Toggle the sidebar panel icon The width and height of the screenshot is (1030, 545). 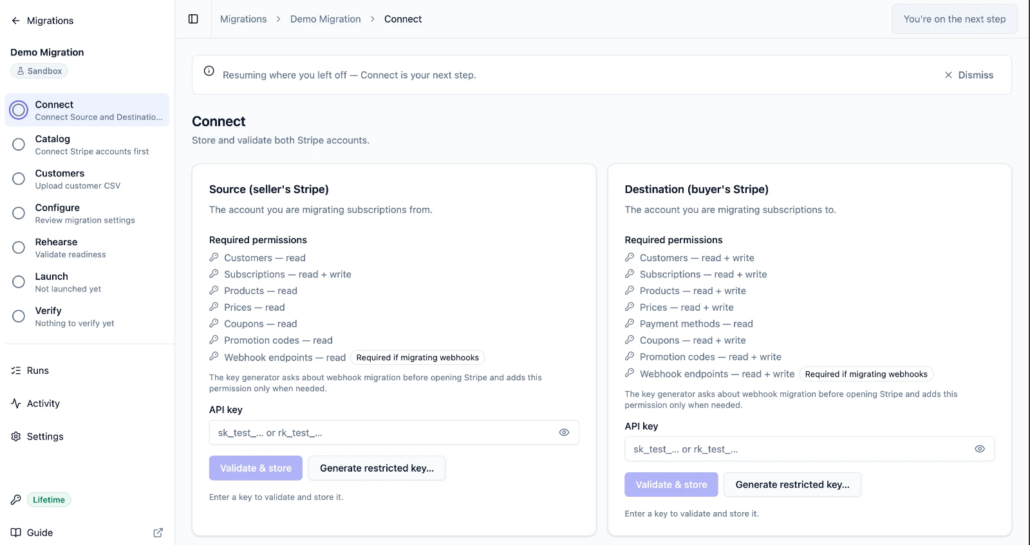tap(193, 19)
